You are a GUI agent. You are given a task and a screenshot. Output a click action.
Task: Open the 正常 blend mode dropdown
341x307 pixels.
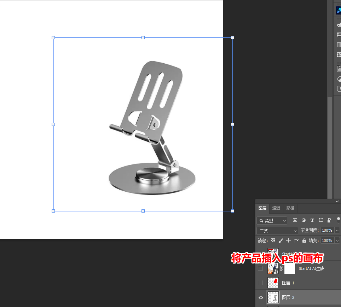pos(277,231)
